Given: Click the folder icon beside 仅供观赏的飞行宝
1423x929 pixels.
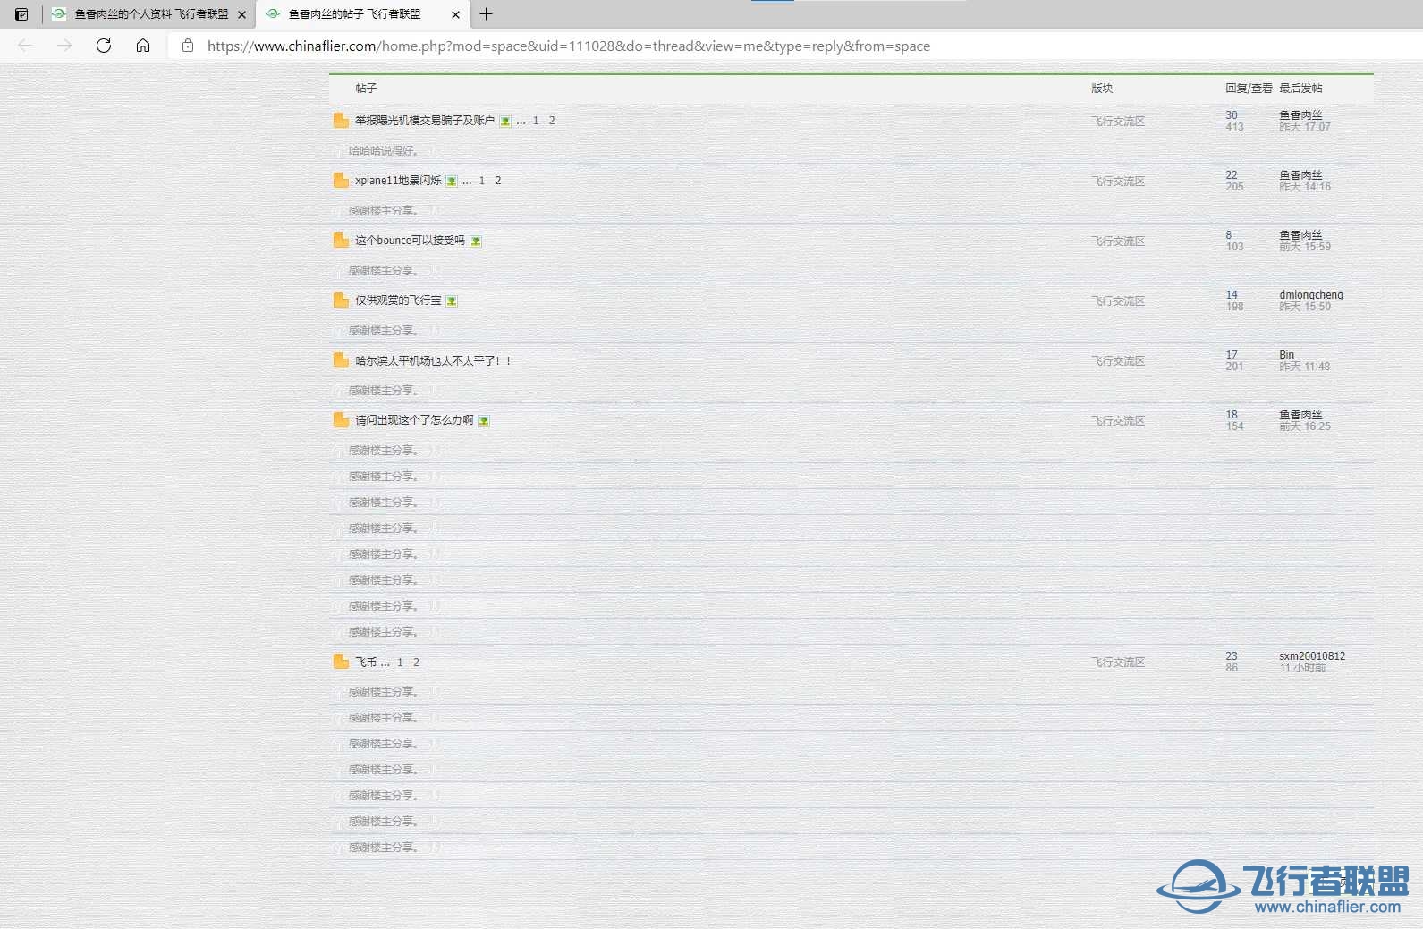Looking at the screenshot, I should [x=341, y=300].
